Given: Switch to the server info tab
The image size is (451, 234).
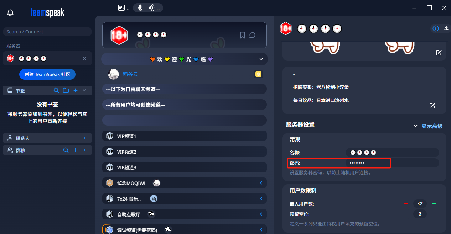Looking at the screenshot, I should tap(435, 29).
